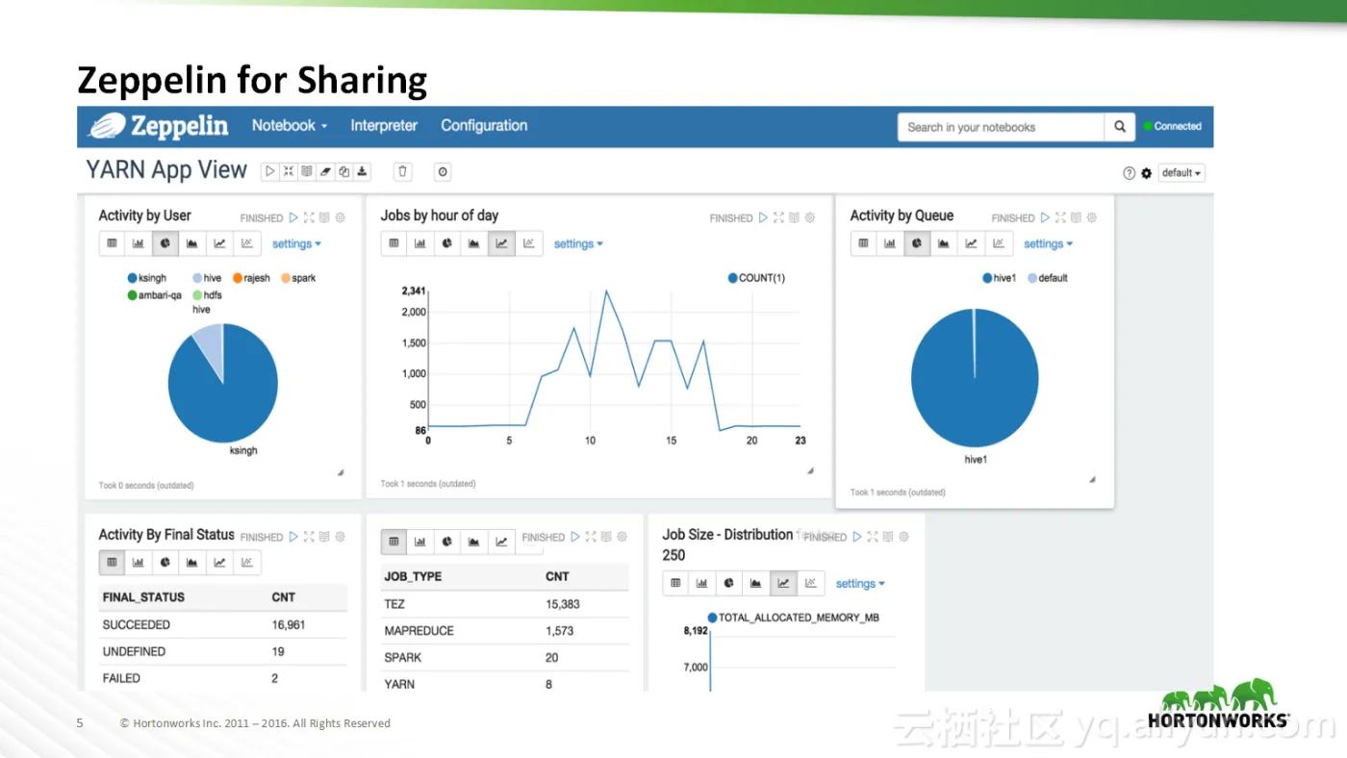Viewport: 1347px width, 758px height.
Task: Run all paragraphs in YARN App View
Action: (270, 172)
